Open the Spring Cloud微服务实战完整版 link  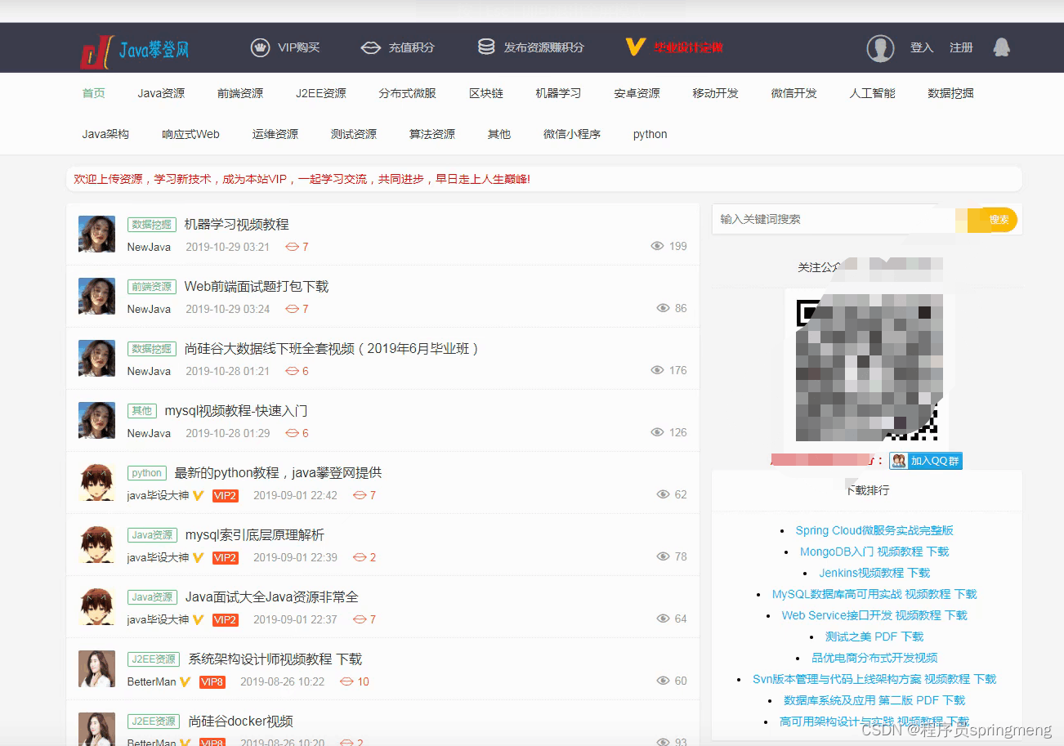tap(874, 530)
